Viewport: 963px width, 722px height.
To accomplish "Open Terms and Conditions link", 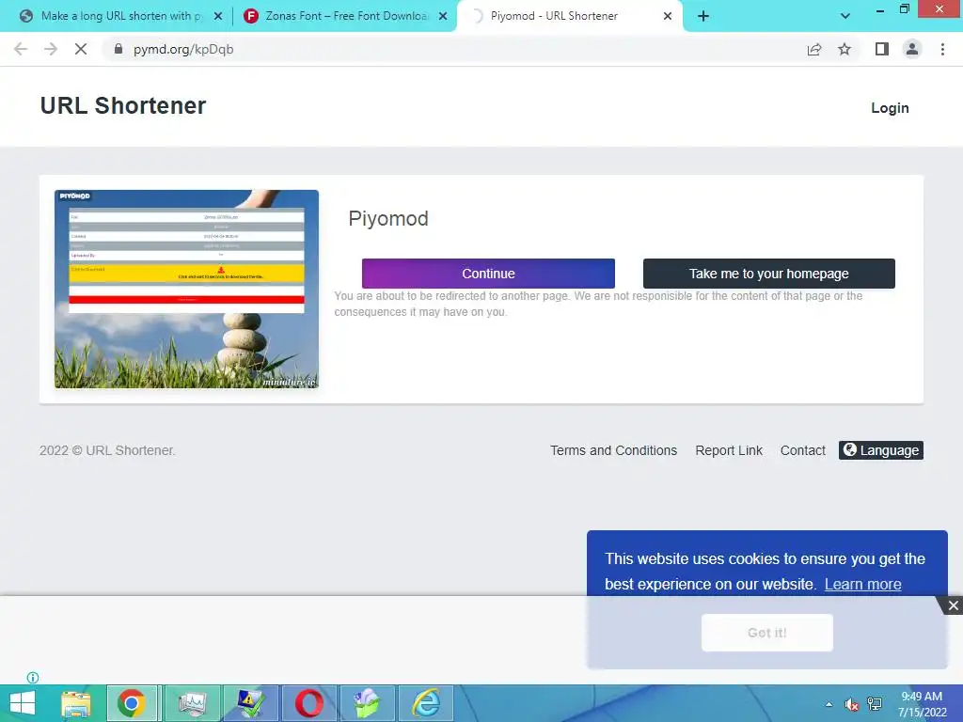I will 613,450.
